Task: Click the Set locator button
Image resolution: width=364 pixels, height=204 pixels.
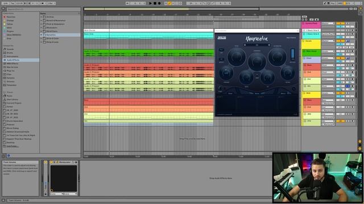Action: coord(304,17)
